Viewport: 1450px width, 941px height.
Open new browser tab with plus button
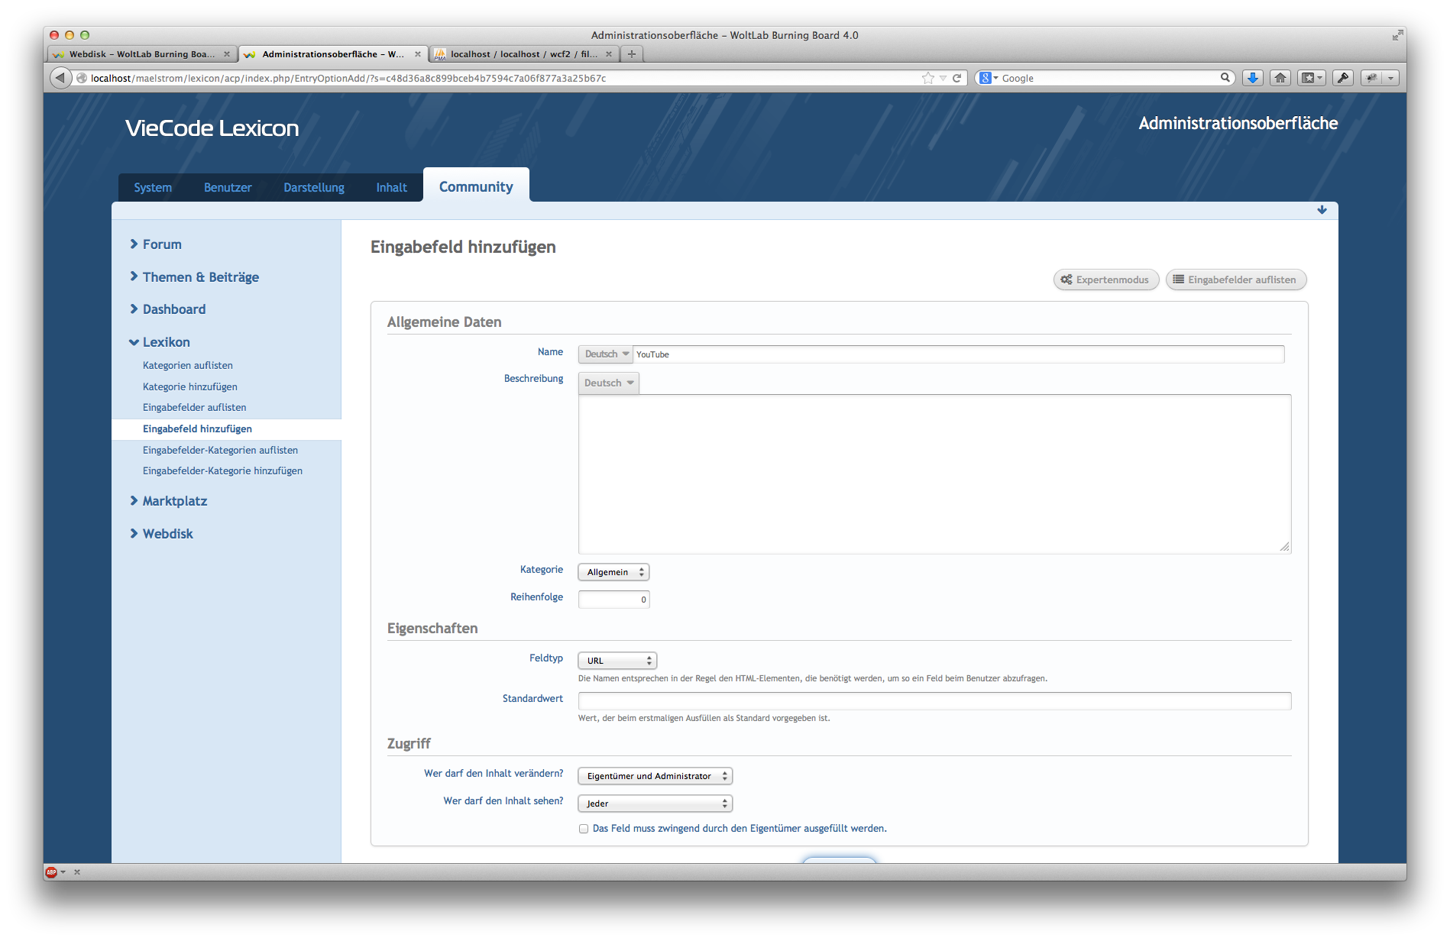click(x=632, y=54)
